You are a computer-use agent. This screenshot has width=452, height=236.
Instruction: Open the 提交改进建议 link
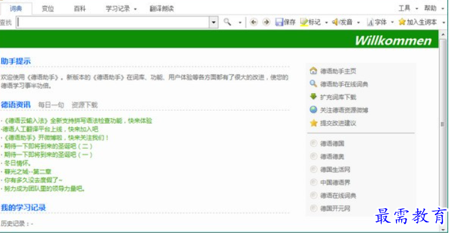click(338, 123)
